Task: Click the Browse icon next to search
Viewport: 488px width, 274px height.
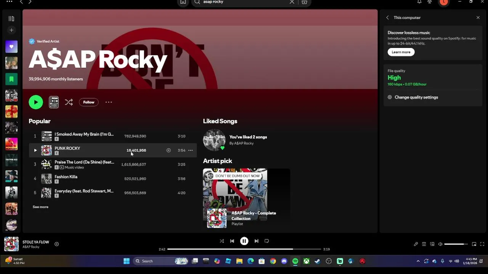Action: tap(304, 2)
